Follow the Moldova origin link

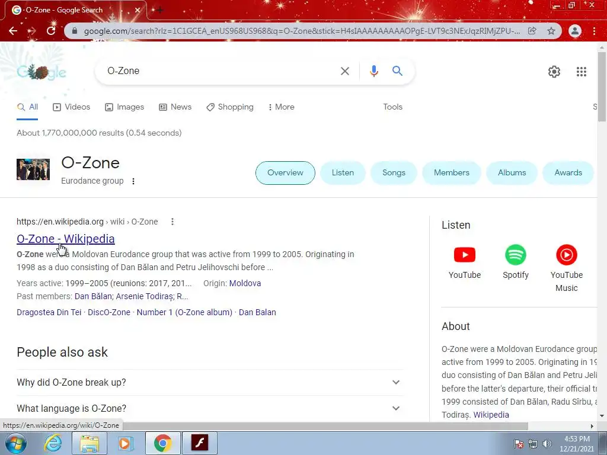245,283
